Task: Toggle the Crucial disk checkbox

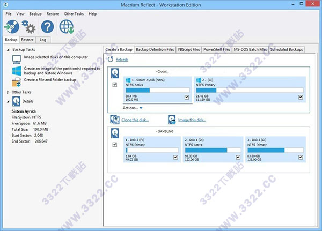Action: click(115, 85)
